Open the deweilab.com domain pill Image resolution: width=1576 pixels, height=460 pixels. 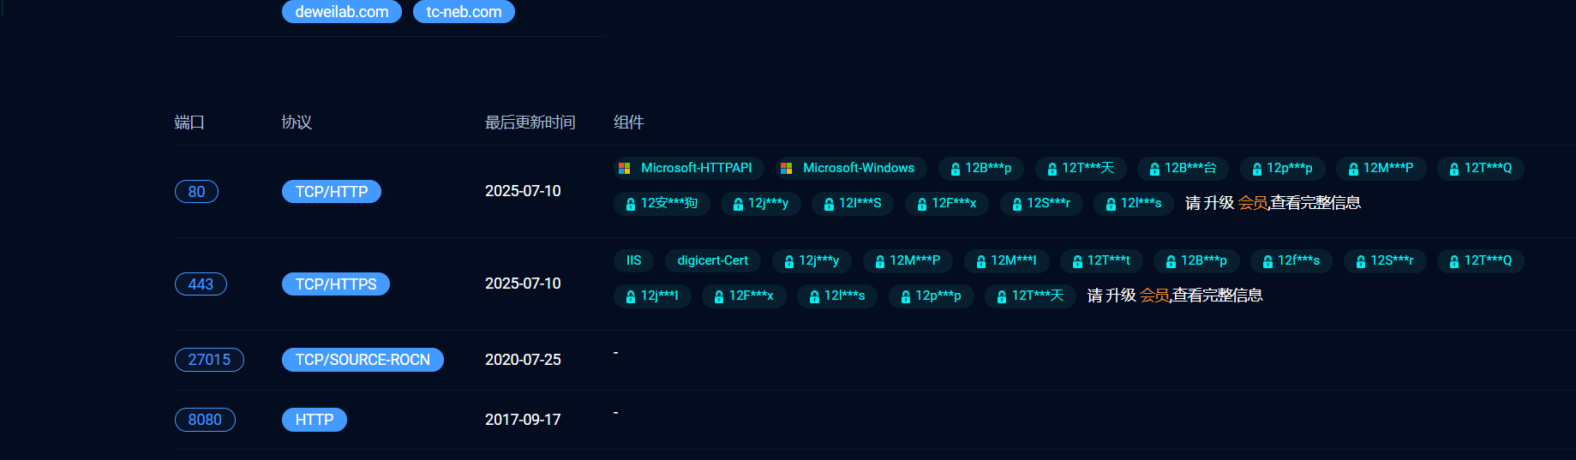[x=342, y=12]
